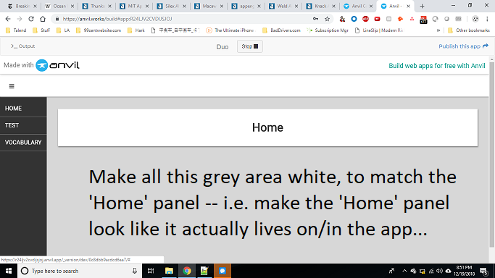The height and width of the screenshot is (278, 495).
Task: Open the hamburger menu icon
Action: (x=12, y=86)
